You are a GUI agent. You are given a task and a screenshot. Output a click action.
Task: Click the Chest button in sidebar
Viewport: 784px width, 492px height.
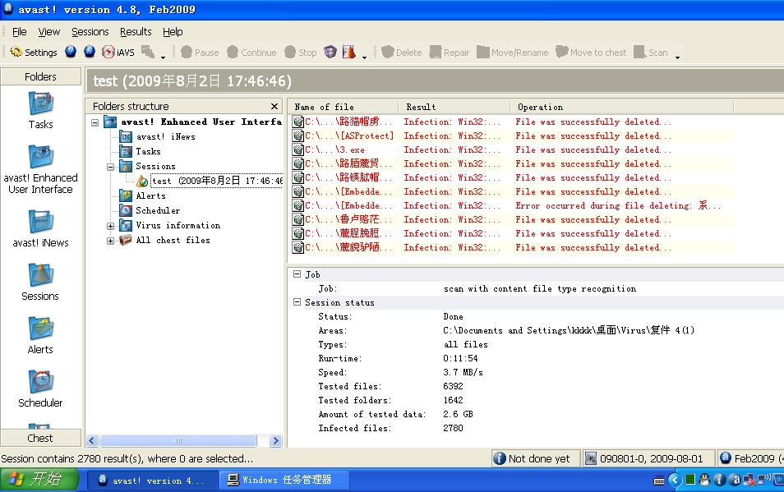coord(40,438)
